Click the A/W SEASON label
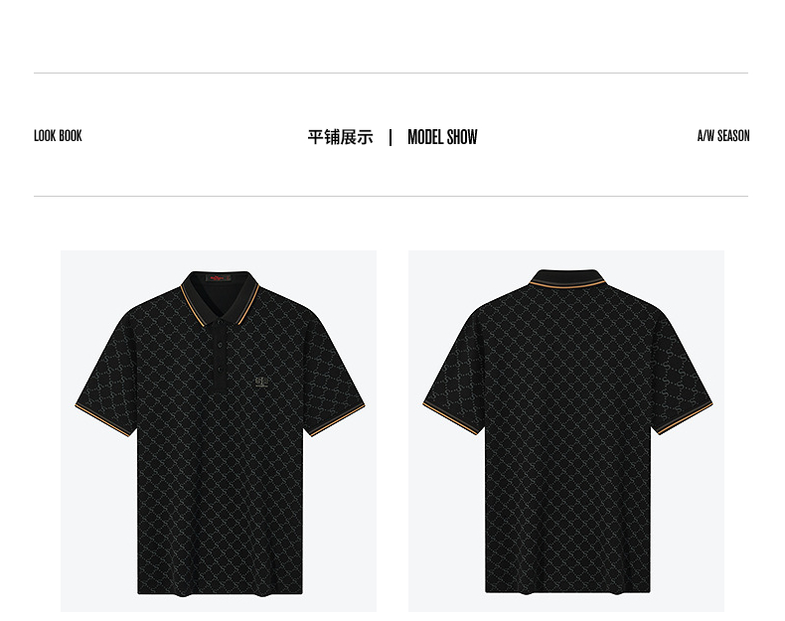This screenshot has height=621, width=785. tap(723, 136)
